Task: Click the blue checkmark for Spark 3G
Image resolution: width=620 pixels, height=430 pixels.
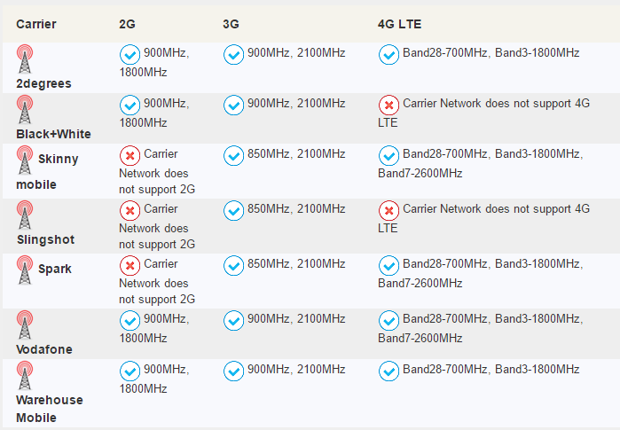Action: pyautogui.click(x=233, y=266)
